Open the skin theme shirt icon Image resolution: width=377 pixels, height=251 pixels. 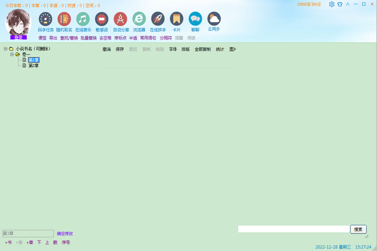(x=340, y=4)
